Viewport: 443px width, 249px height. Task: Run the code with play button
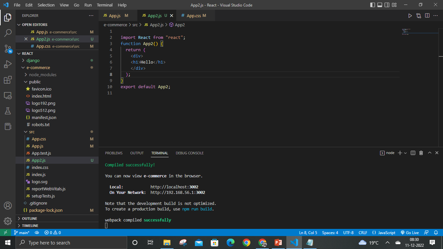(410, 16)
